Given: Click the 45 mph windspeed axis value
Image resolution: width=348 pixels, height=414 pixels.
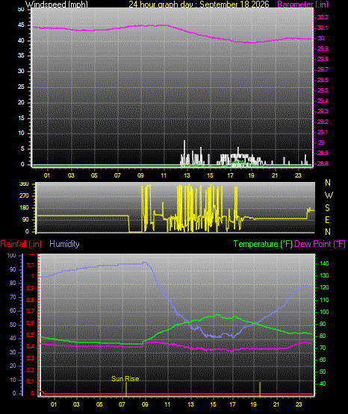Looking at the screenshot, I should [x=21, y=25].
